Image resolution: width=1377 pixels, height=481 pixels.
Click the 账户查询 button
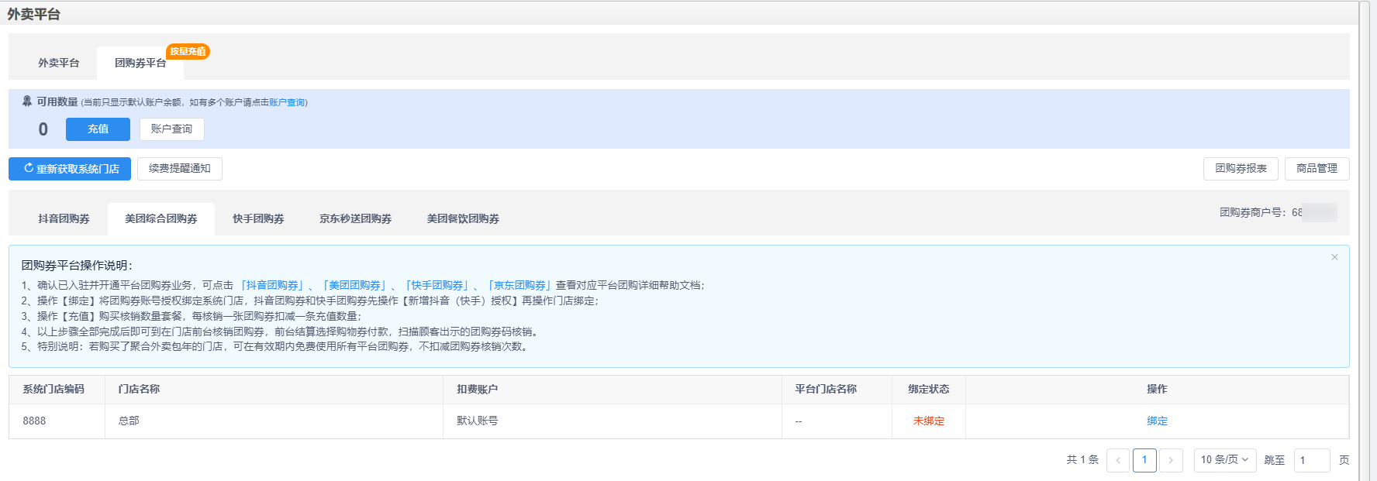(171, 129)
